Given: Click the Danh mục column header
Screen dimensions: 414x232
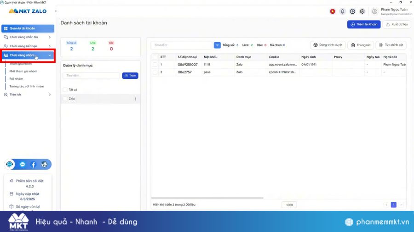Looking at the screenshot, I should click(243, 57).
